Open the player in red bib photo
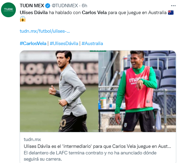Viewport: 178px width, 163px height. tap(137, 91)
